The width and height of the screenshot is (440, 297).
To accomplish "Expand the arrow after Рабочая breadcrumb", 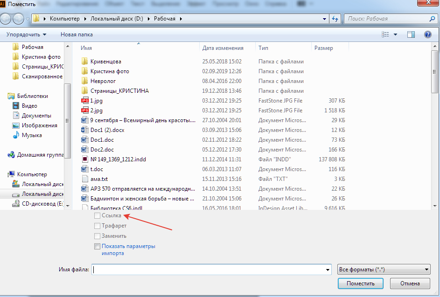I will [x=181, y=19].
